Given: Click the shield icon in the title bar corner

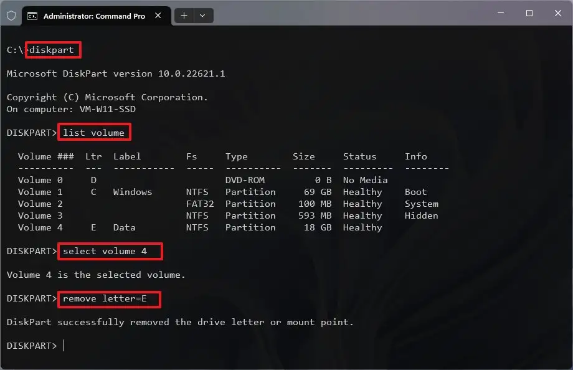Looking at the screenshot, I should click(x=11, y=16).
